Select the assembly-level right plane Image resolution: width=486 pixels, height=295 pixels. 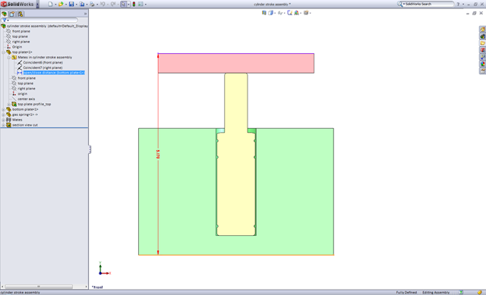pyautogui.click(x=21, y=42)
